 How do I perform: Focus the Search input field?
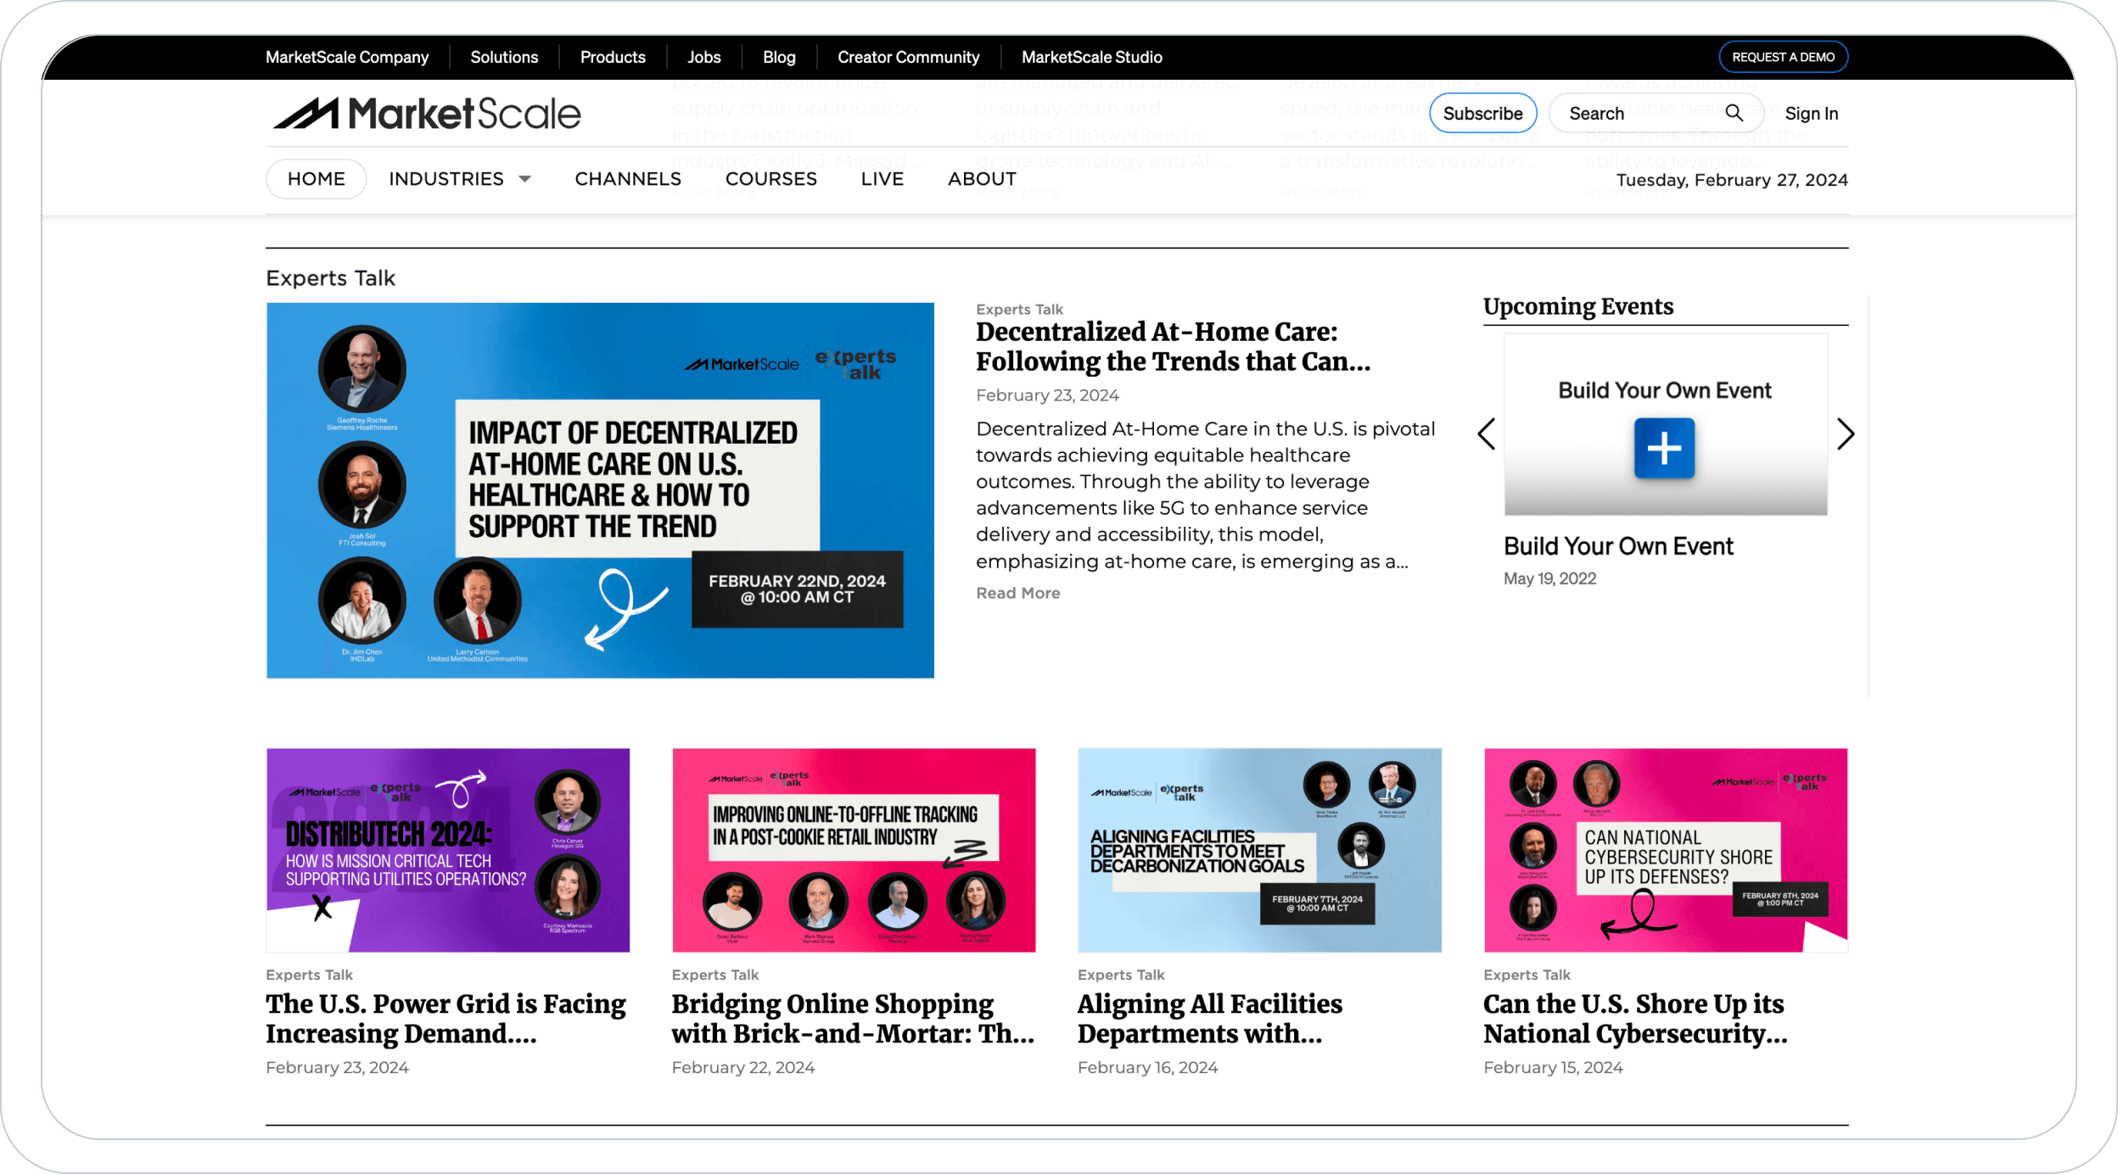point(1656,113)
